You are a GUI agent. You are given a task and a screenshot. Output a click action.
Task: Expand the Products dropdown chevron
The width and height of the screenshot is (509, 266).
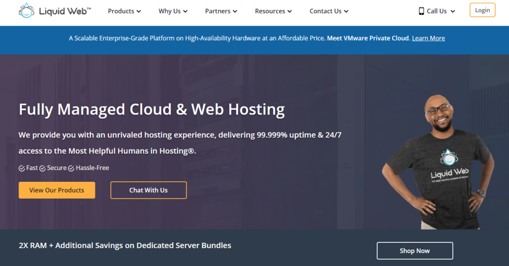click(139, 11)
